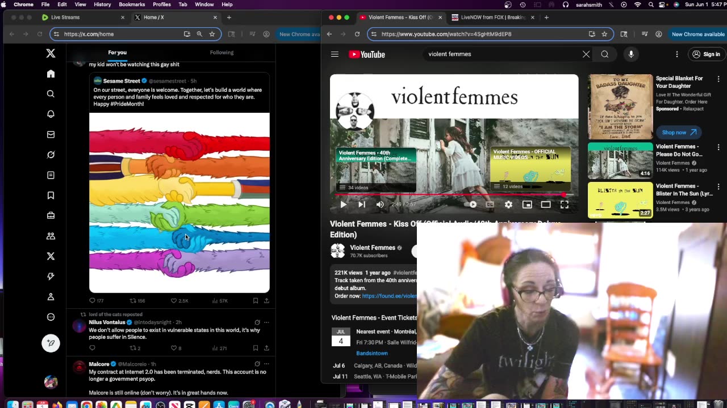Open the Bookmarks menu in menu bar

pos(132,5)
